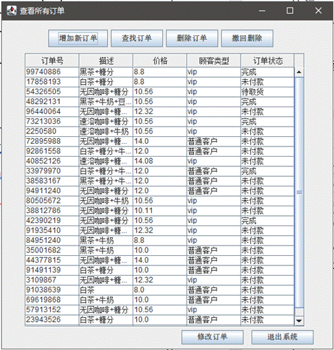The image size is (334, 350).
Task: Click the 退出系统 button
Action: [x=282, y=337]
